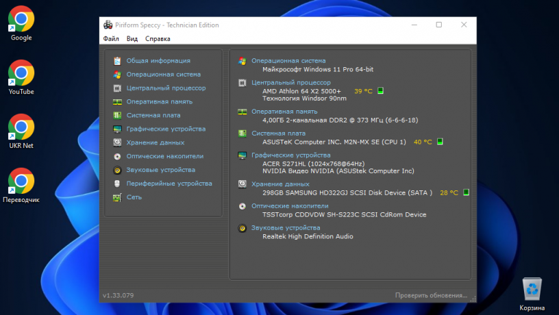
Task: Open YouTube desktop shortcut
Action: pyautogui.click(x=21, y=77)
